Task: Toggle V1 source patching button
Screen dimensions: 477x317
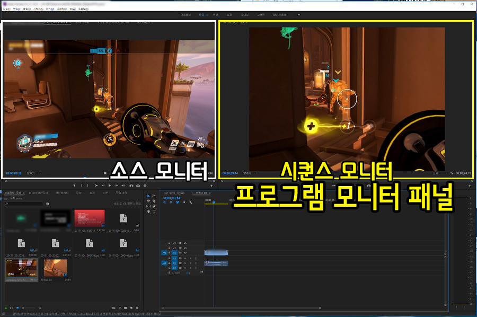Action: [164, 253]
